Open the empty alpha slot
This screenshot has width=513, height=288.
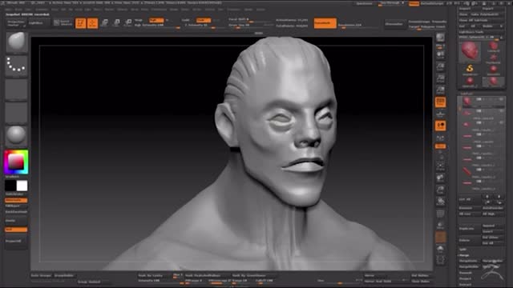tap(16, 89)
